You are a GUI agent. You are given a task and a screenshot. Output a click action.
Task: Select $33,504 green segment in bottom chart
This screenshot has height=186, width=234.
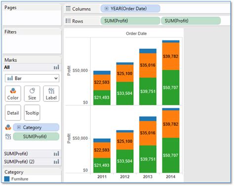125,161
